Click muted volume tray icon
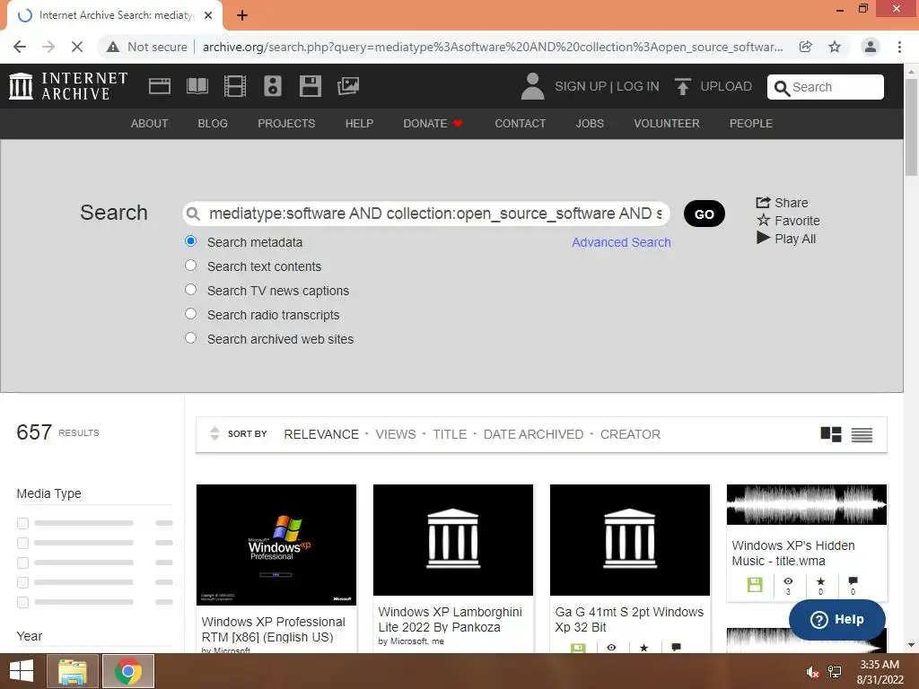919x689 pixels. [812, 672]
